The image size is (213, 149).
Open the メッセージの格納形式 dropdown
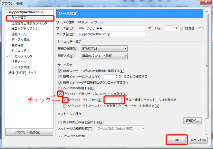(x=120, y=129)
